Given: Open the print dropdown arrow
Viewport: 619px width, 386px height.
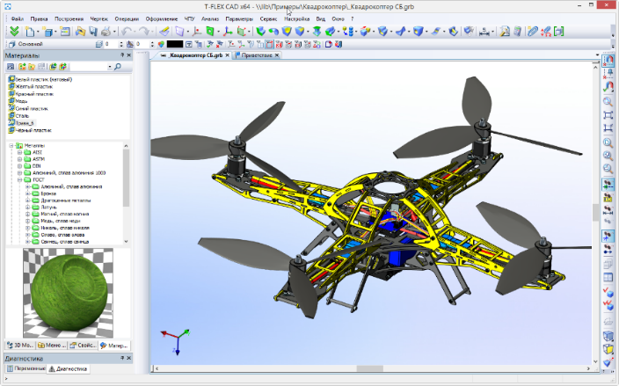Looking at the screenshot, I should pos(114,32).
